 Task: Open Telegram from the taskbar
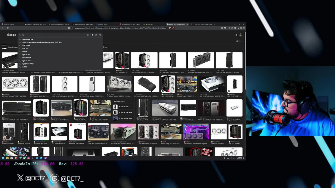click(x=37, y=158)
